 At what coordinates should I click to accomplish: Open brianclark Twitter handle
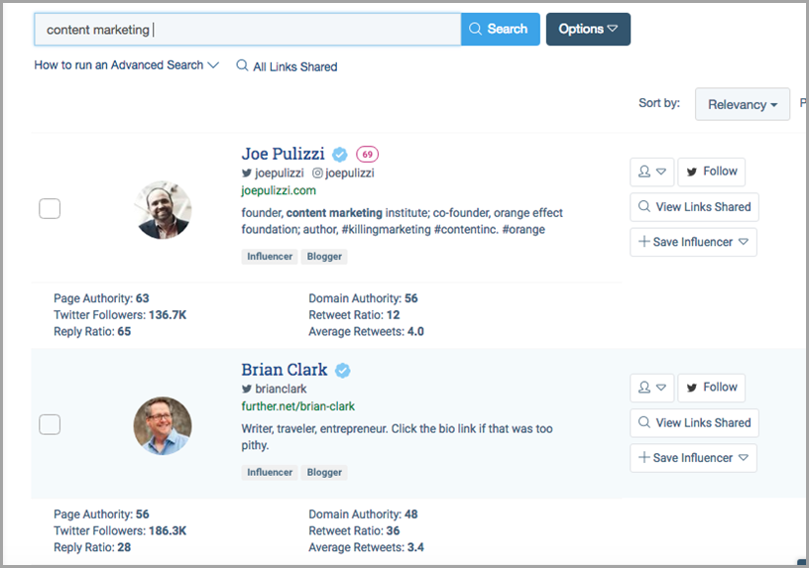point(274,389)
